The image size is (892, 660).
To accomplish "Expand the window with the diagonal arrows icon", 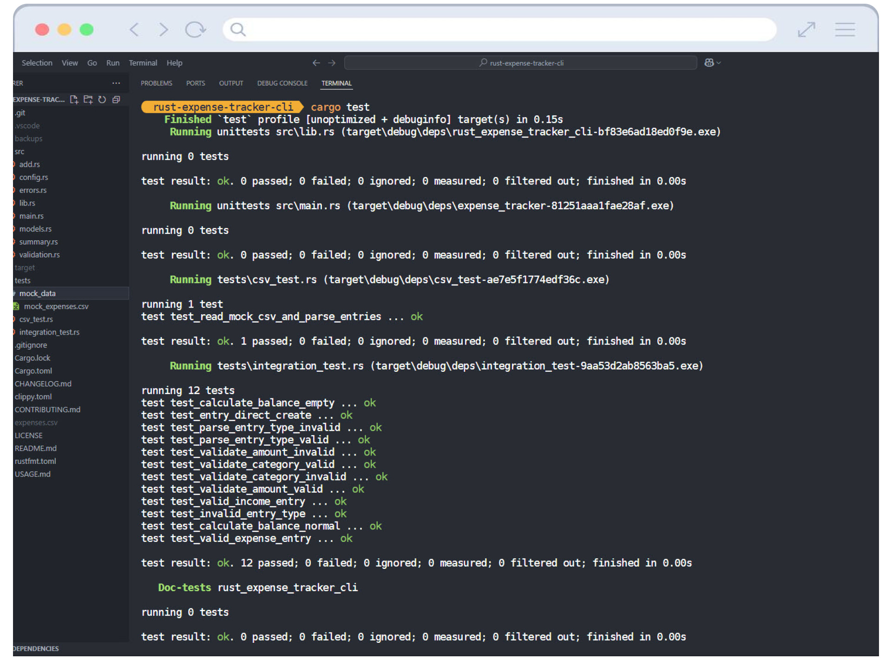I will coord(807,30).
